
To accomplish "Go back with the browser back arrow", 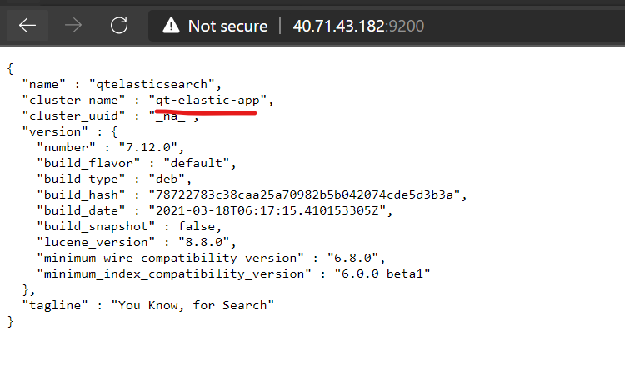I will point(27,26).
